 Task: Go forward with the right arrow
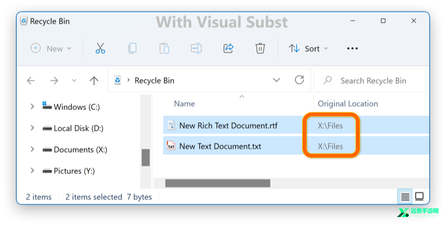pyautogui.click(x=54, y=81)
